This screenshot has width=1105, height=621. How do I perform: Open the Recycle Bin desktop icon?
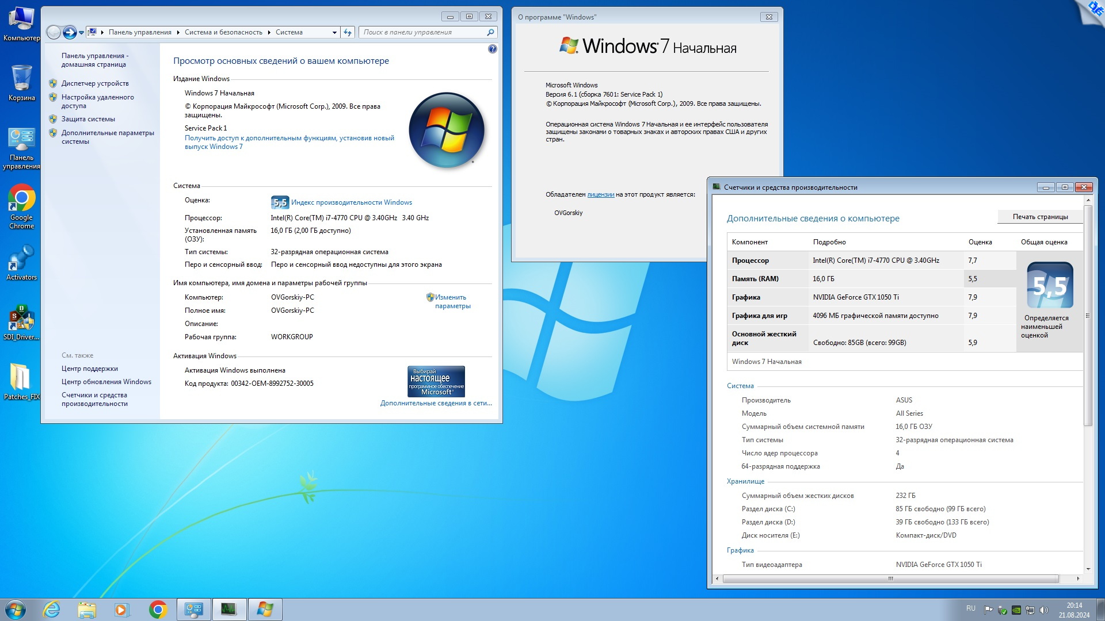click(x=21, y=83)
